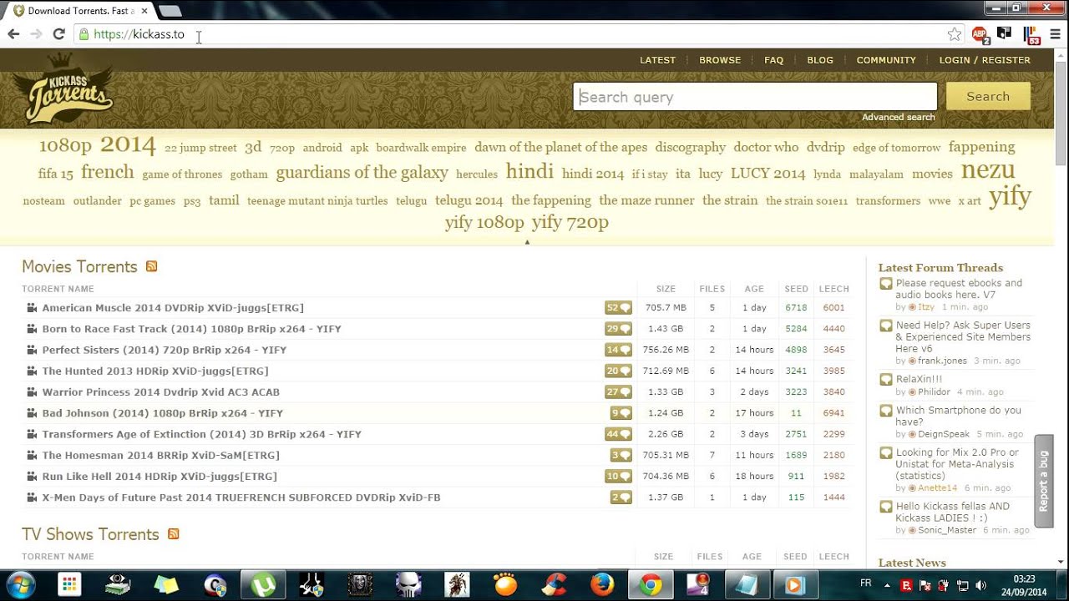Open Movies Torrents RSS feed icon
1069x601 pixels.
[x=151, y=266]
